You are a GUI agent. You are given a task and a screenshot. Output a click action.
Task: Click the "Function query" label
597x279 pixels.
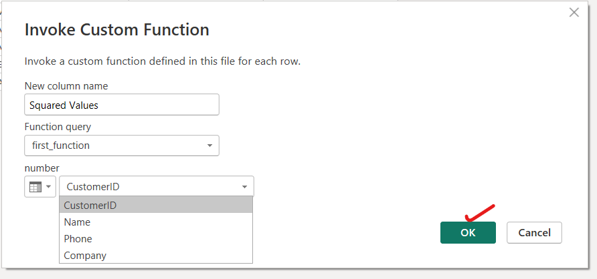58,127
